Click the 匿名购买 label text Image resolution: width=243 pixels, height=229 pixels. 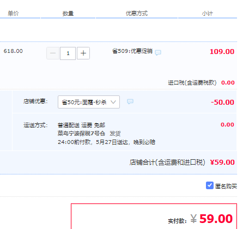[226, 186]
